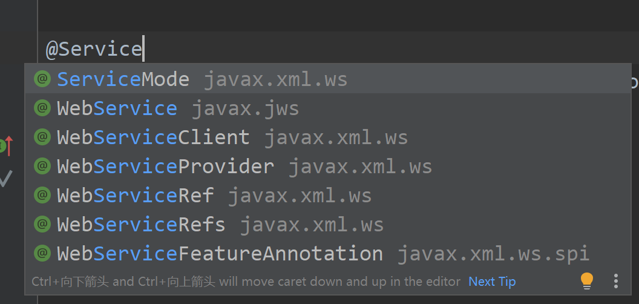Select the WebServiceClient suggestion
This screenshot has width=639, height=304.
point(328,137)
